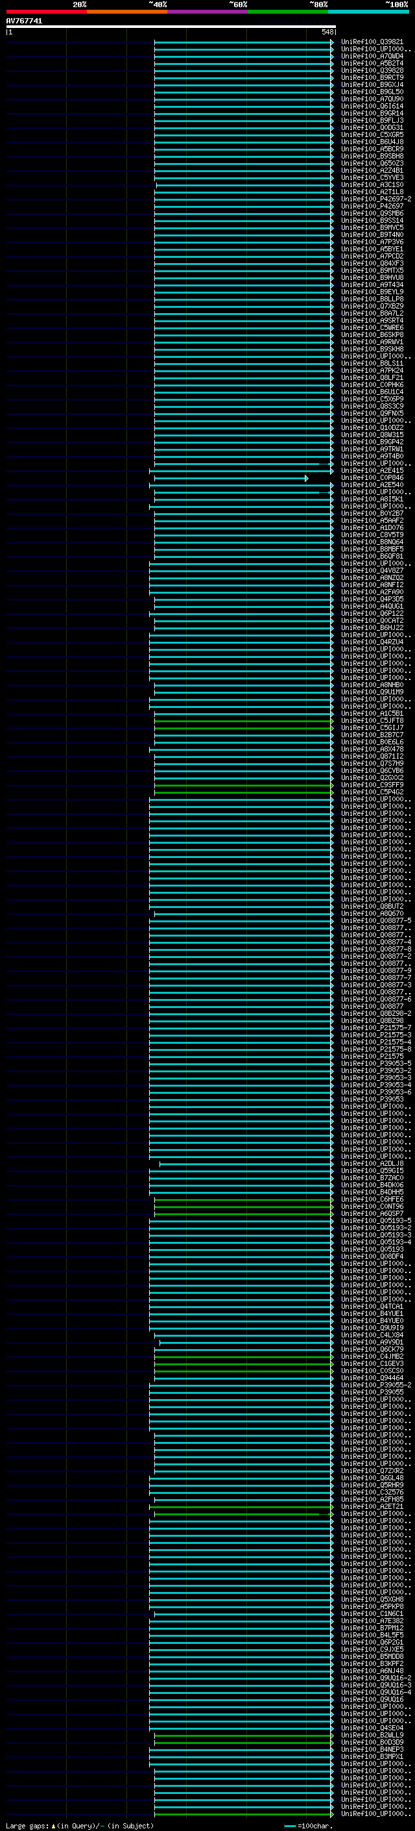The image size is (415, 1831).
Task: Click the green ~80% identity legend segment
Action: point(288,12)
